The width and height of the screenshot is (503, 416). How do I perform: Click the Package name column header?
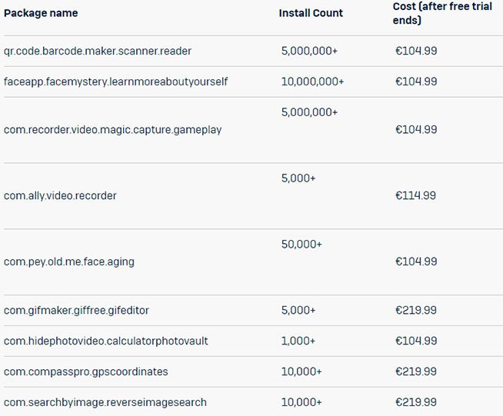click(41, 13)
